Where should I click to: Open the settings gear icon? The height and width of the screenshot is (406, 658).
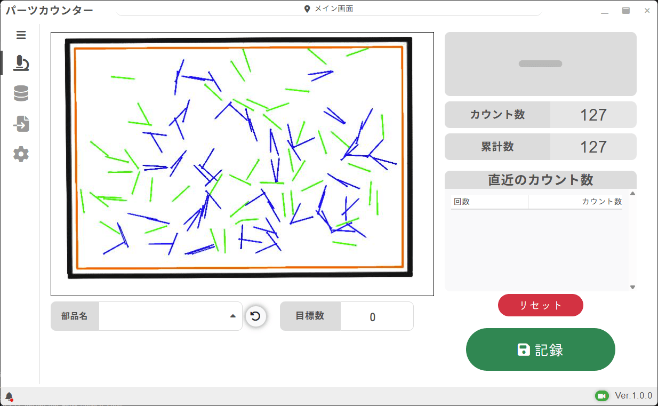21,154
